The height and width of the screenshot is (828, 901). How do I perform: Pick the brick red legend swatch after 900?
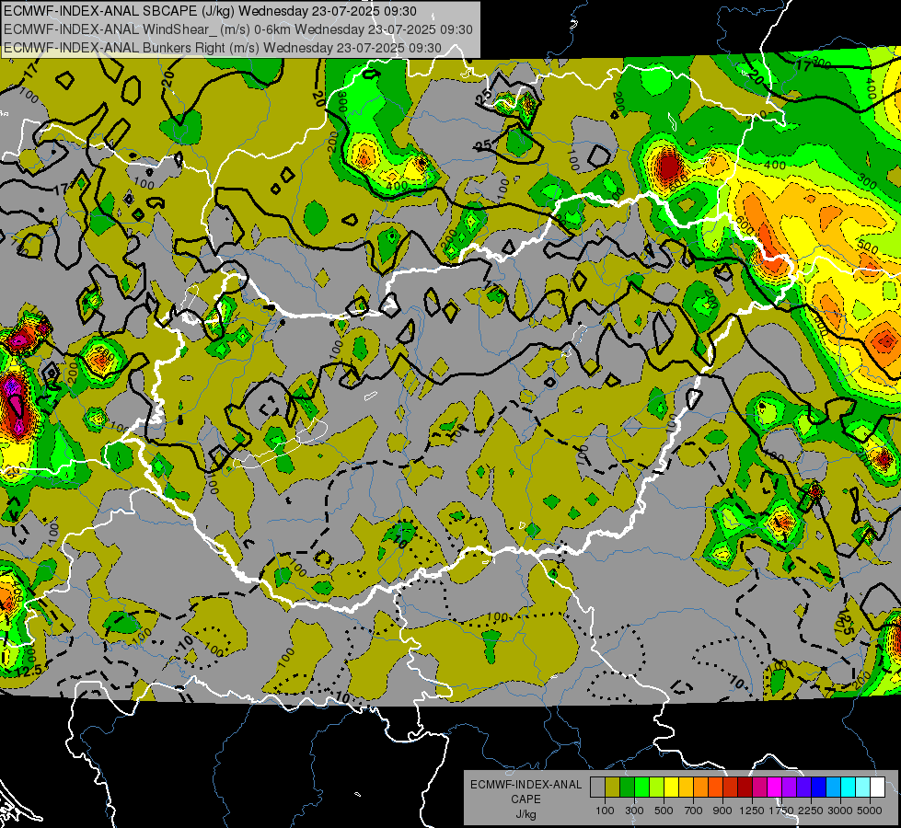click(x=731, y=788)
